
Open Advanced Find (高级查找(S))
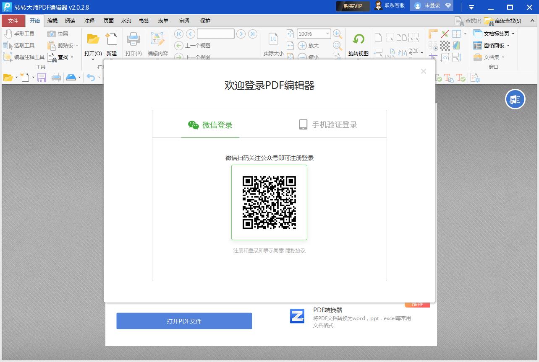(503, 21)
